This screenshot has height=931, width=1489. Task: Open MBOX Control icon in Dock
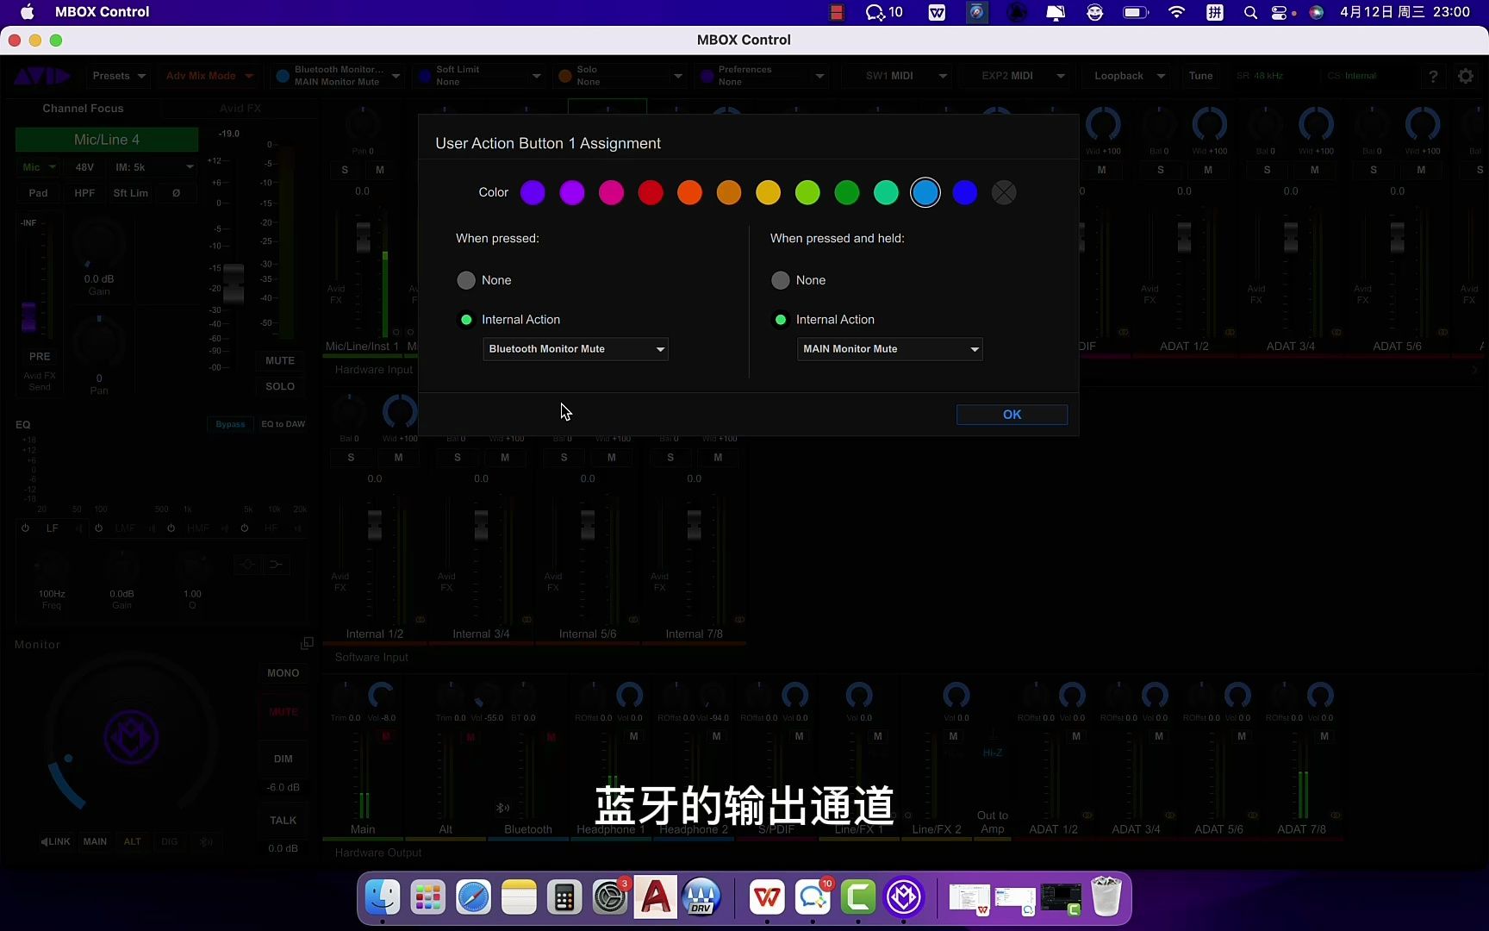904,897
